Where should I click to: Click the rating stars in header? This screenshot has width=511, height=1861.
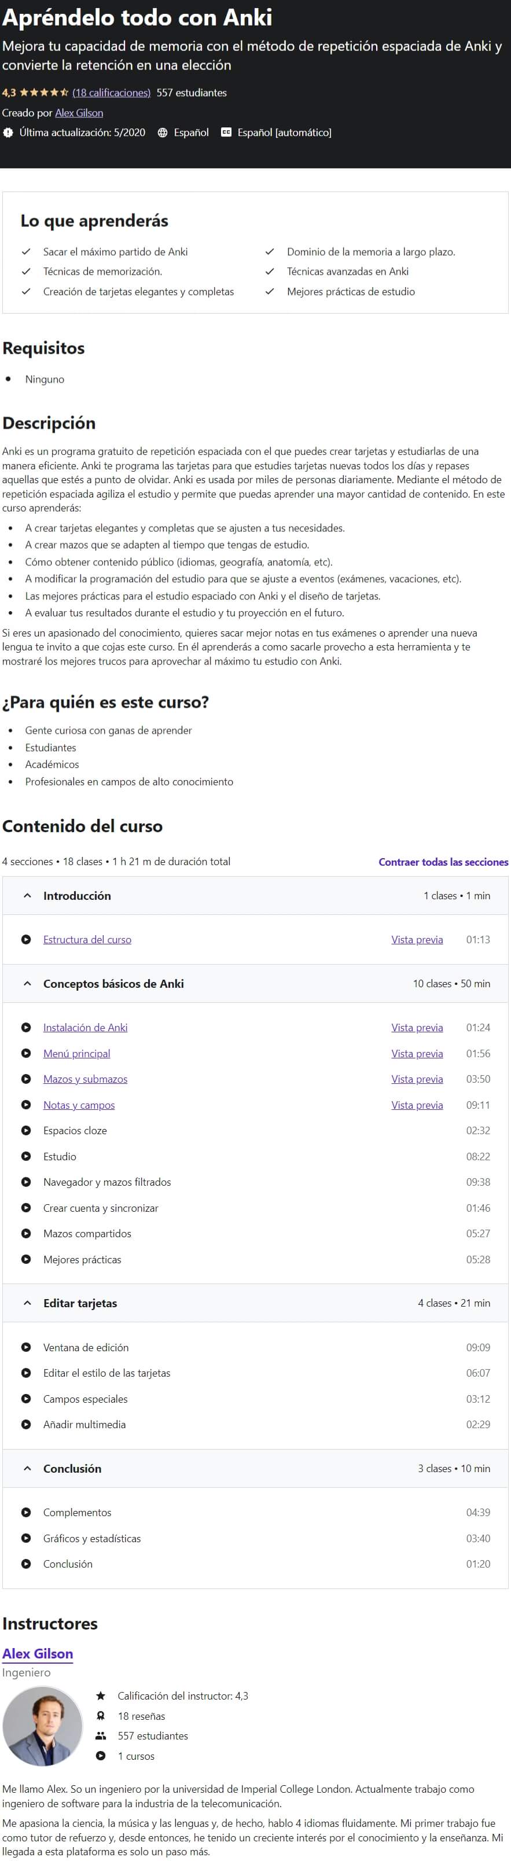click(x=43, y=93)
